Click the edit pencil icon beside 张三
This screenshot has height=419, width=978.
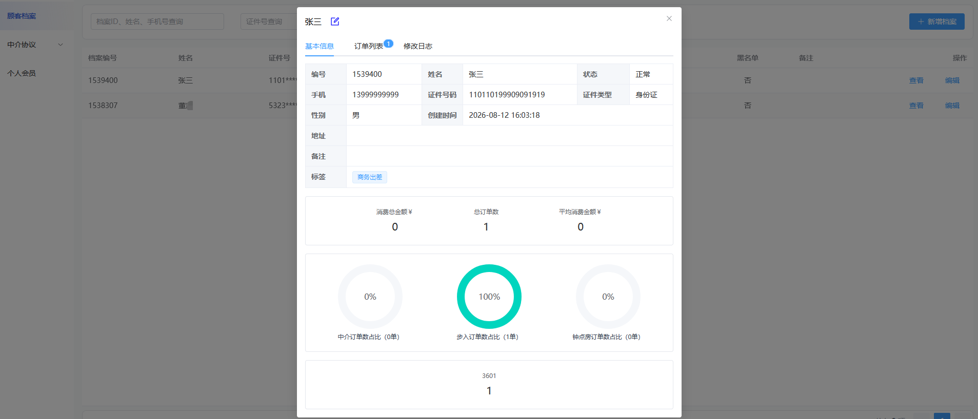pyautogui.click(x=335, y=22)
